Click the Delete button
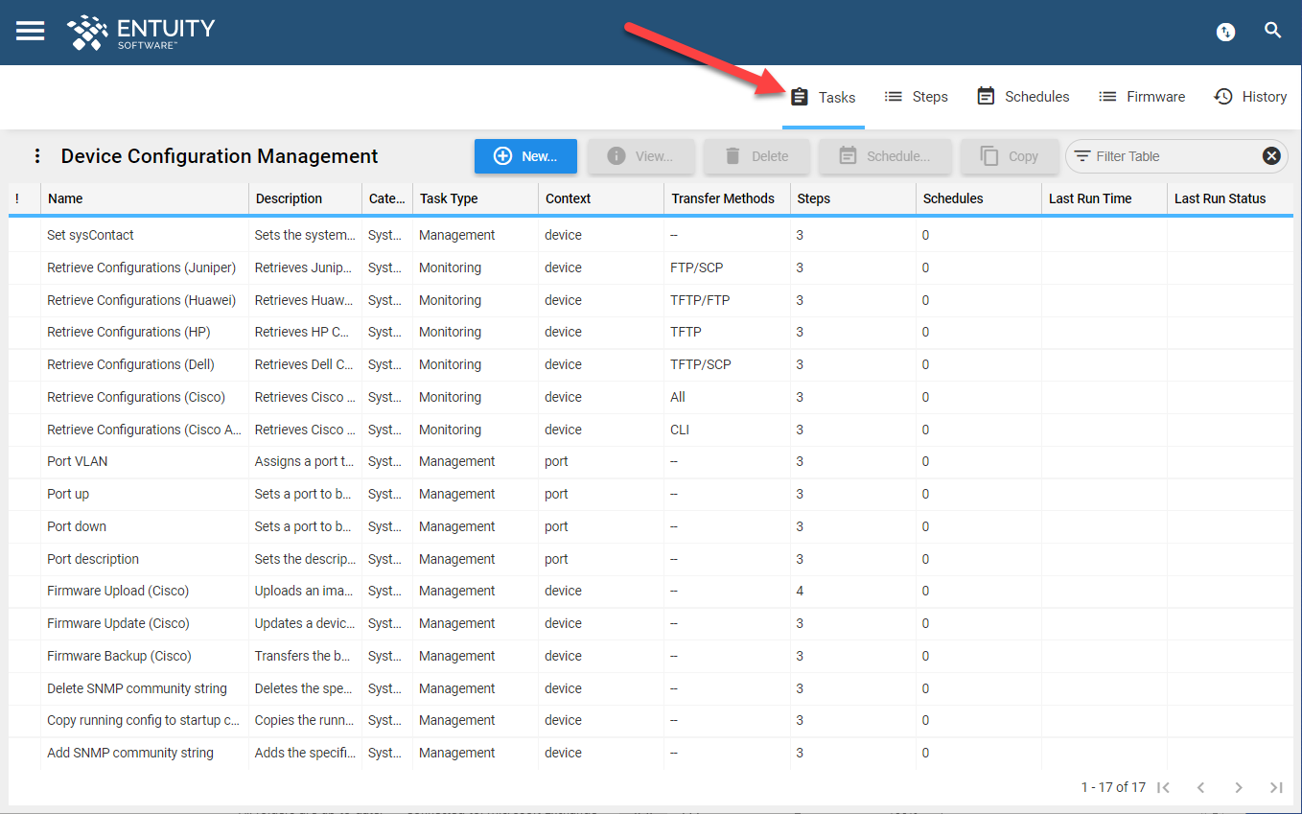Image resolution: width=1302 pixels, height=814 pixels. pyautogui.click(x=756, y=155)
